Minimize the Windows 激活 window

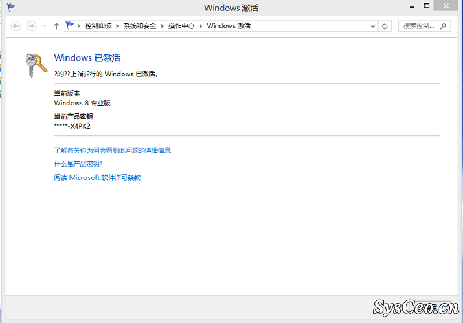[412, 6]
